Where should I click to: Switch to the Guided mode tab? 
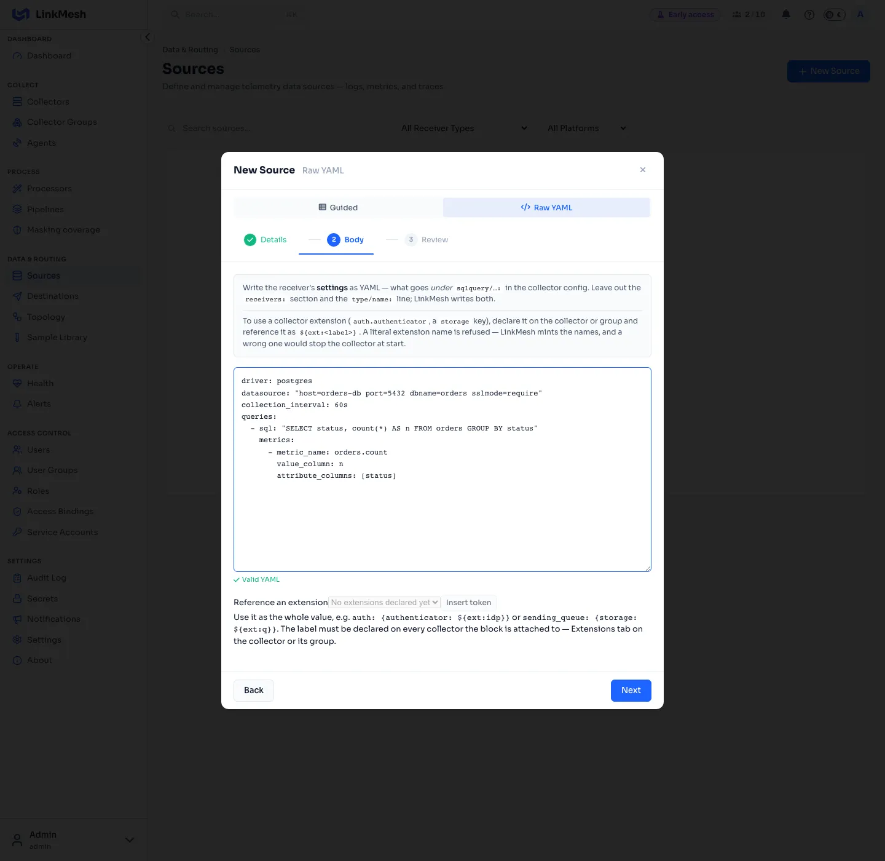[x=338, y=207]
